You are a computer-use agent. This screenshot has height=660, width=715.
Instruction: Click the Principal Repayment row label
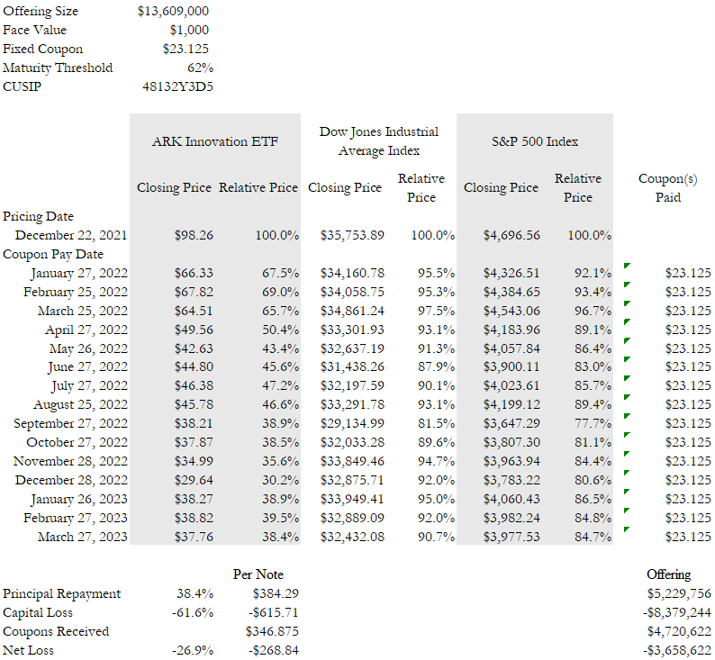click(61, 593)
